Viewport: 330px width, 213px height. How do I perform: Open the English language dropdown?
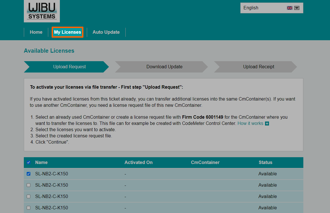pos(264,8)
